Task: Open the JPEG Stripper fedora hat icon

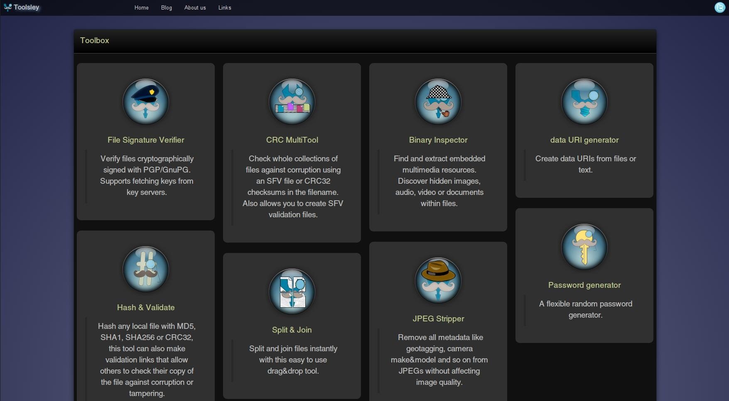Action: (438, 280)
